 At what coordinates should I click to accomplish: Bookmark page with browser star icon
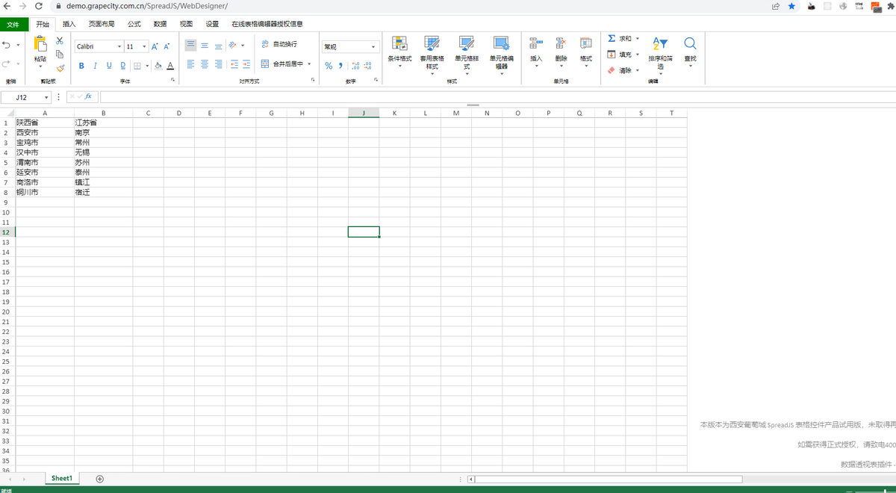(791, 5)
